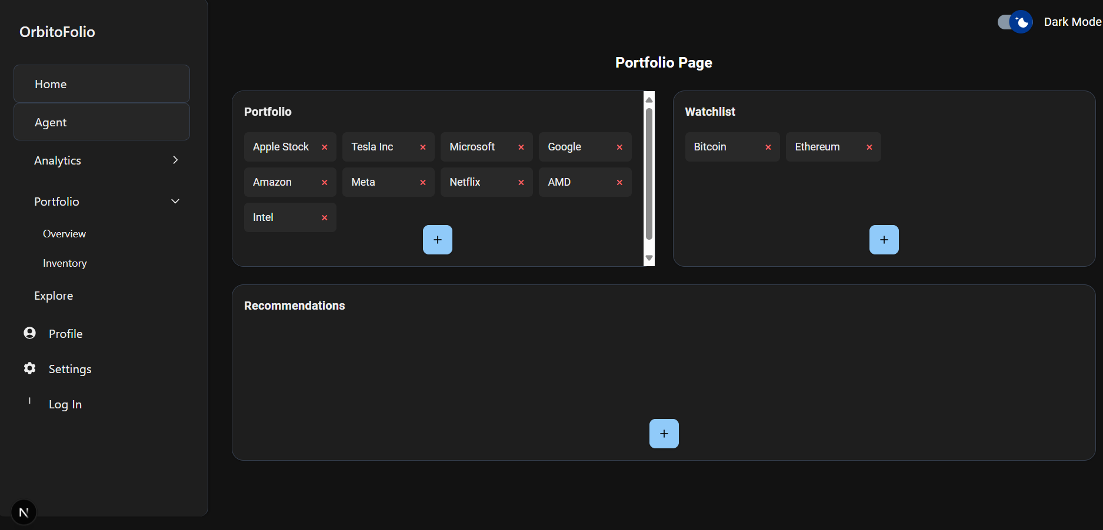
Task: Select the Intel chip label
Action: click(x=263, y=217)
